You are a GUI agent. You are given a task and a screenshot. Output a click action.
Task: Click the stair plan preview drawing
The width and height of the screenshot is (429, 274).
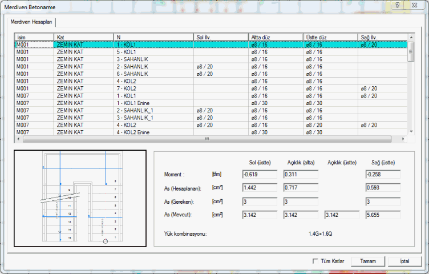click(x=80, y=198)
